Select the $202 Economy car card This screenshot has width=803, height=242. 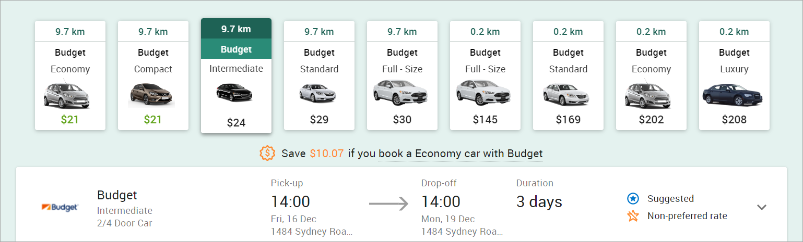coord(651,75)
